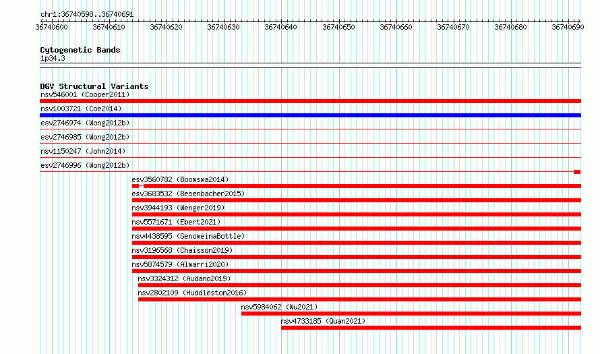Click the DGV Structural Variants track title
600x354 pixels.
pos(94,86)
